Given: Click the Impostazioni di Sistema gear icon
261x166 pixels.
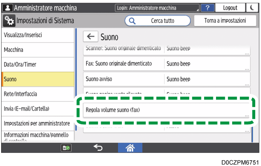Looking at the screenshot, I should point(8,20).
